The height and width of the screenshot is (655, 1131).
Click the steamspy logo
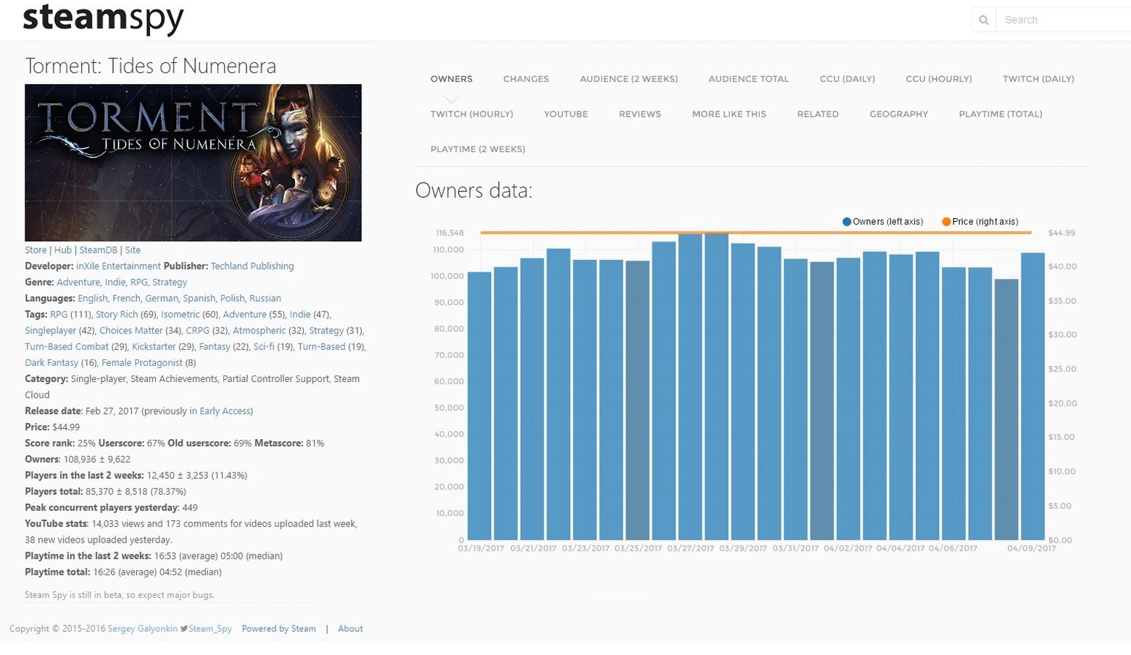click(104, 18)
